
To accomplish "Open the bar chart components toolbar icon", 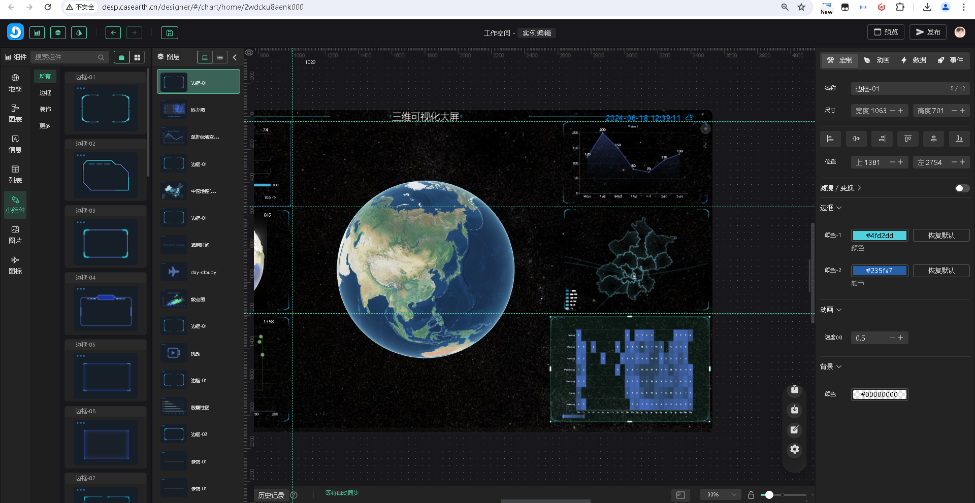I will click(37, 33).
